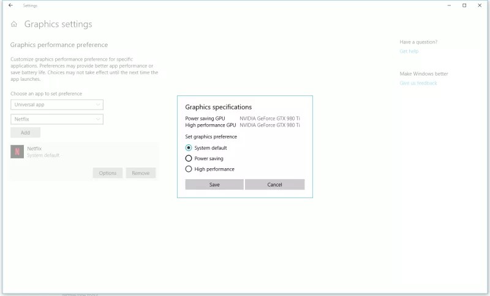The image size is (490, 296).
Task: Click the back arrow in the title bar
Action: coord(10,6)
